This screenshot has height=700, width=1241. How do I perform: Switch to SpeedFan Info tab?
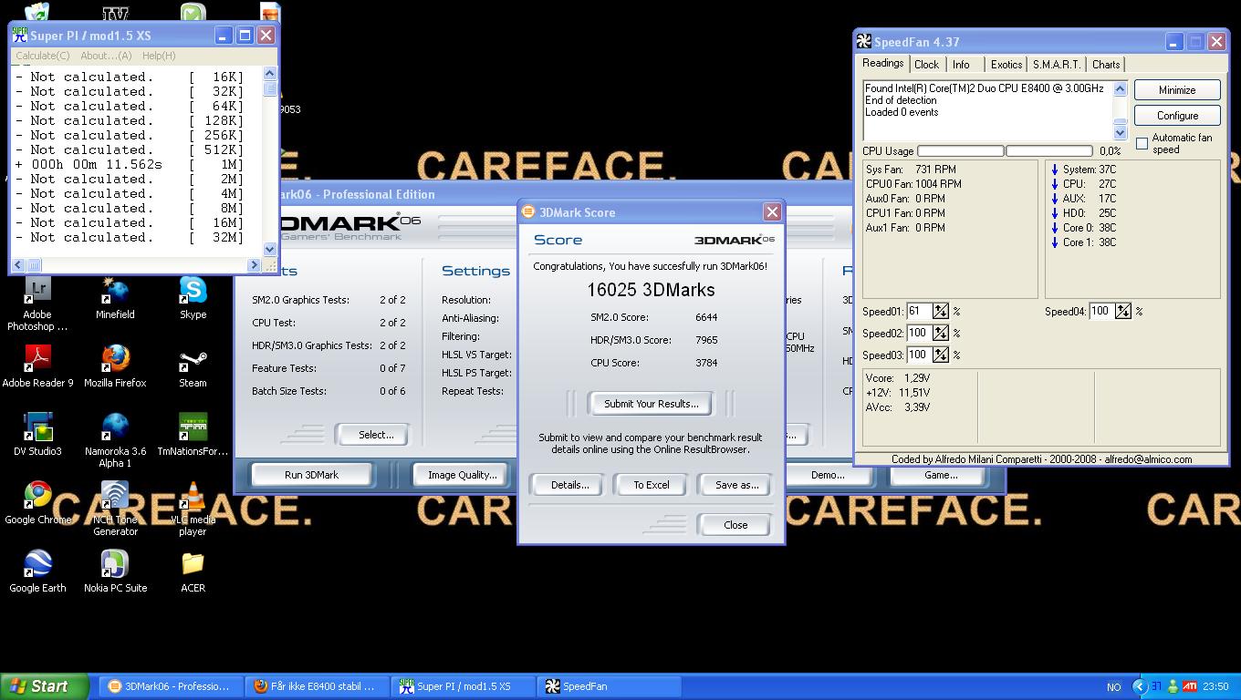point(961,65)
